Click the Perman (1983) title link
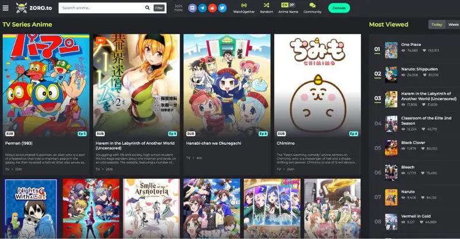The image size is (460, 239). pyautogui.click(x=19, y=143)
